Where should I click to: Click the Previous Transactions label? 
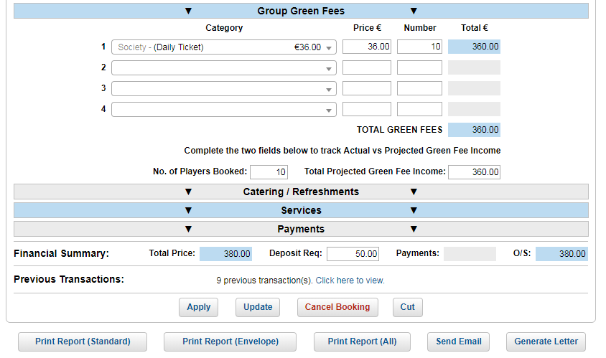(69, 279)
